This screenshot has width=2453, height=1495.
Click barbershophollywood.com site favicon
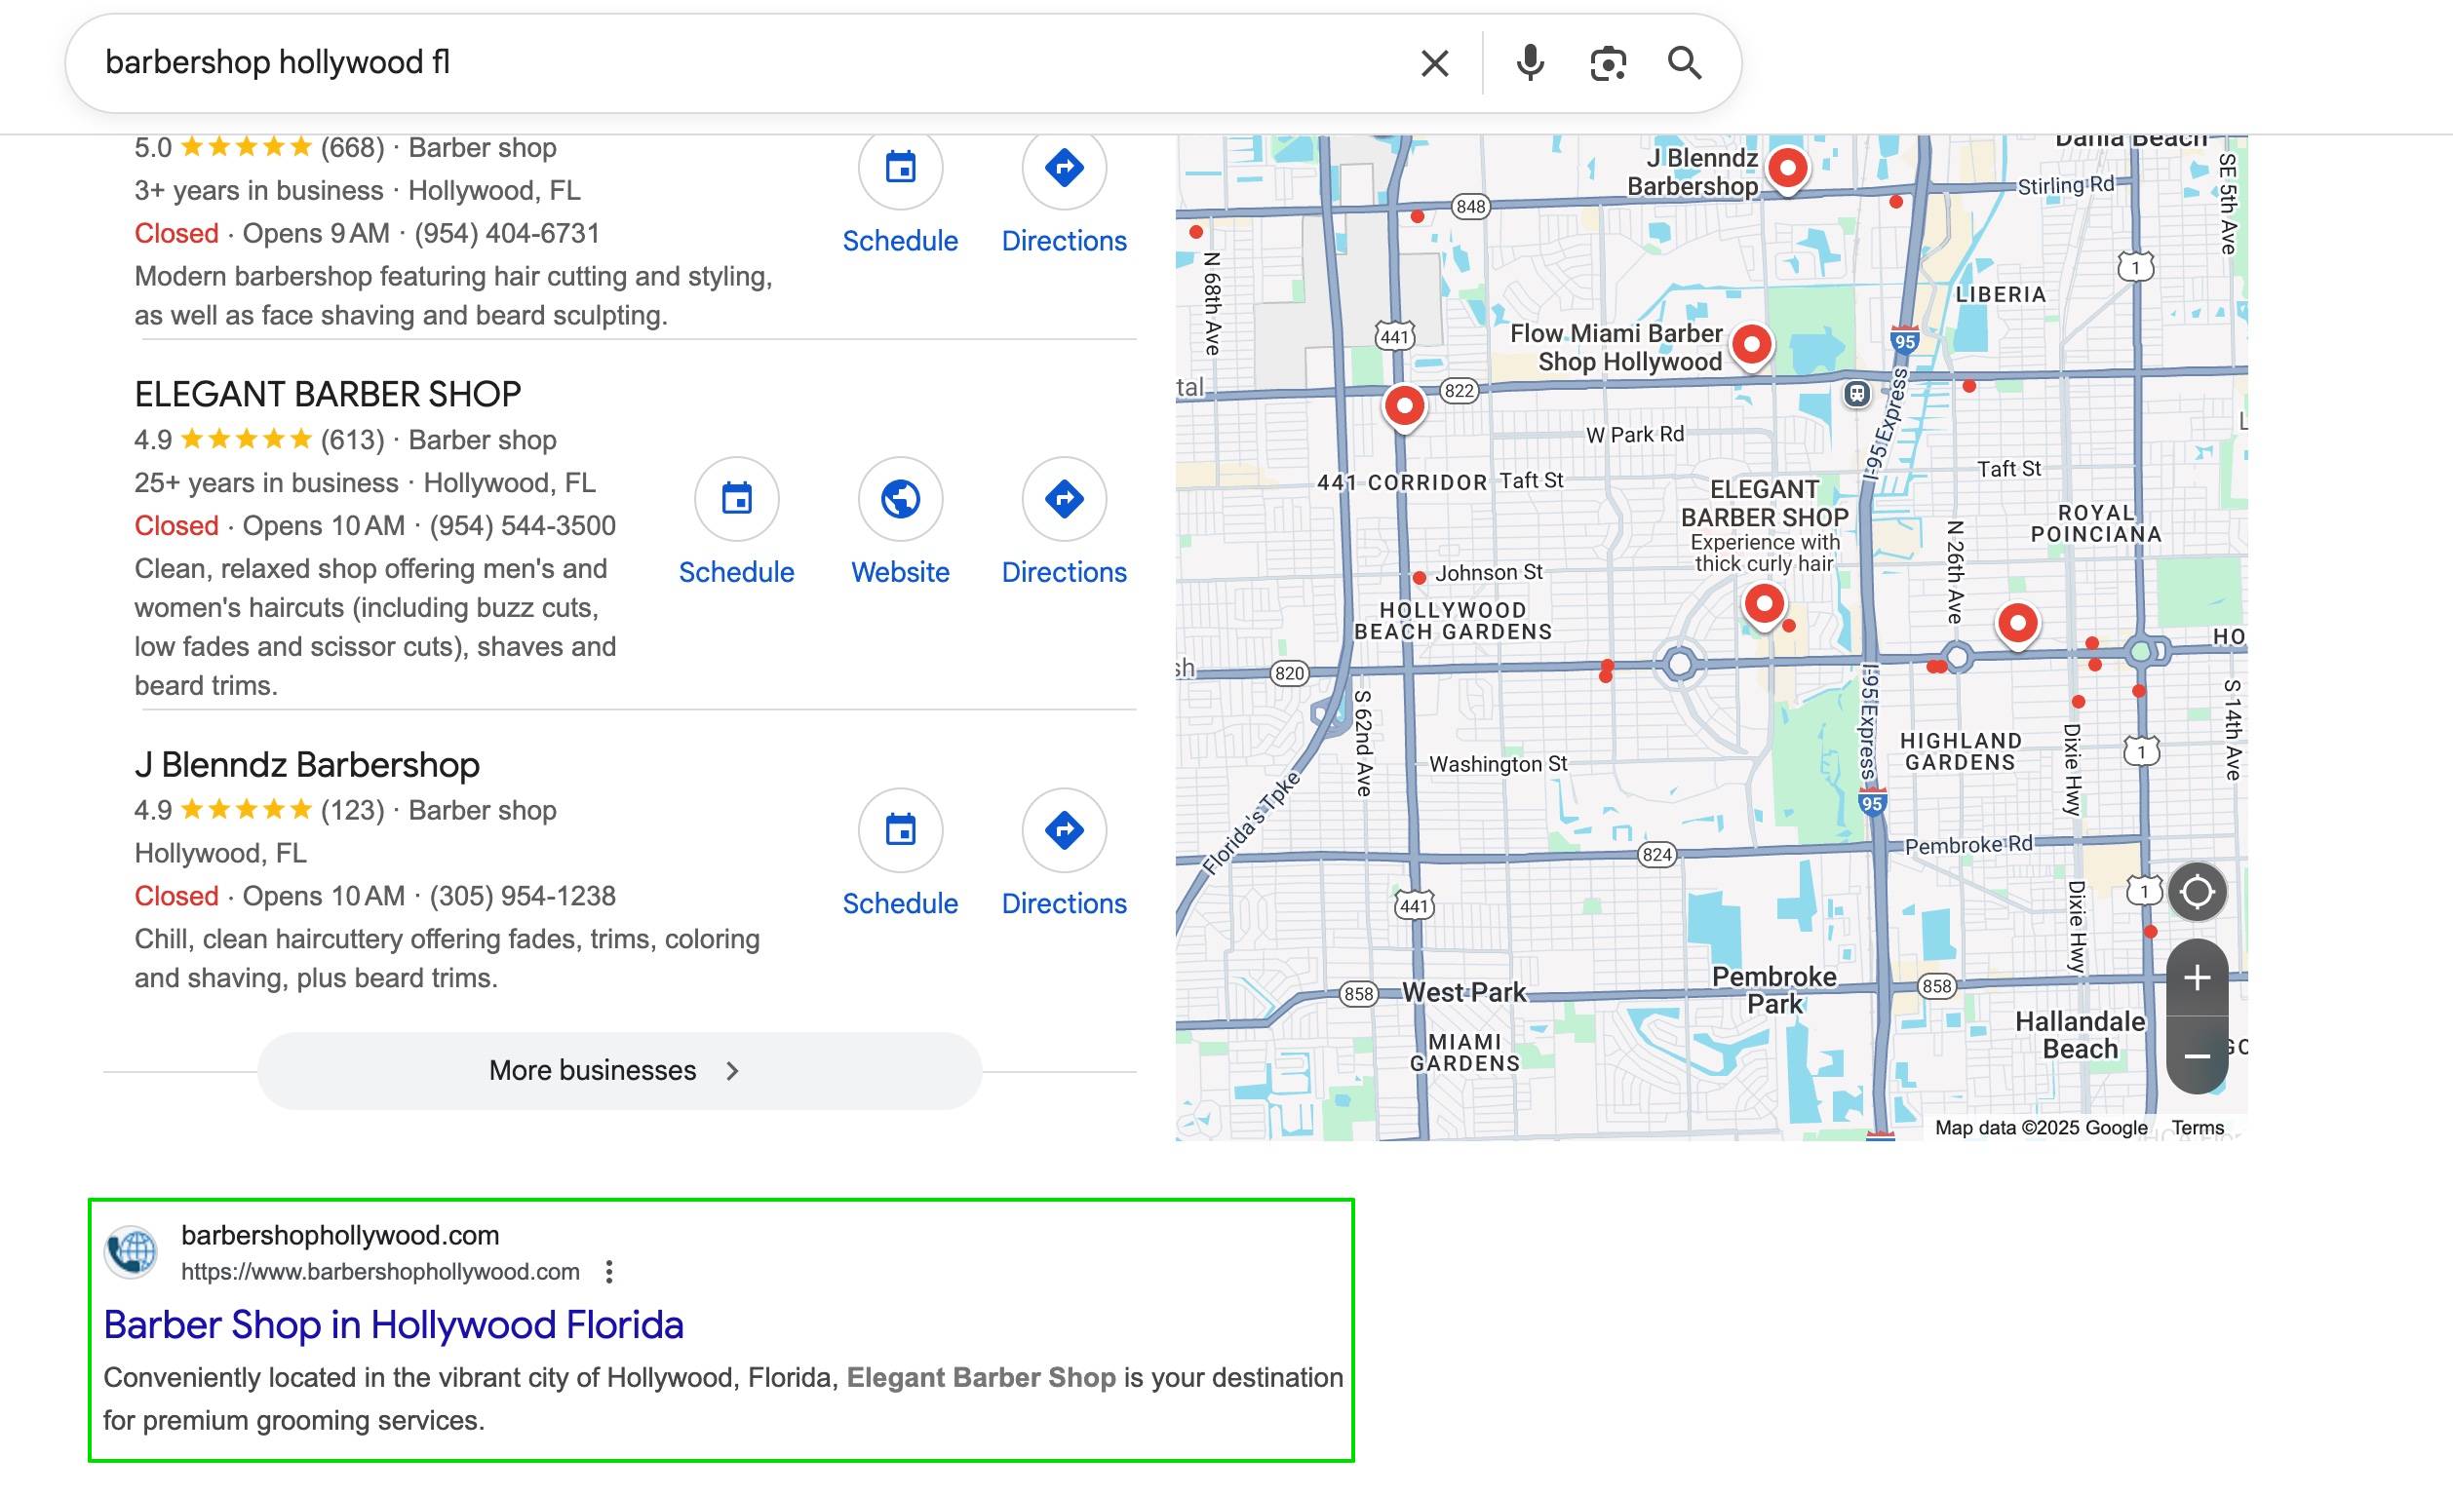pos(132,1252)
